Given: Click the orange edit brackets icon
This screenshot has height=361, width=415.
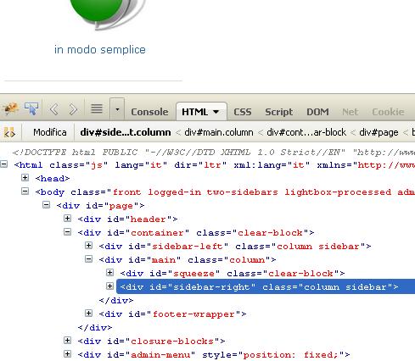Looking at the screenshot, I should point(9,132).
